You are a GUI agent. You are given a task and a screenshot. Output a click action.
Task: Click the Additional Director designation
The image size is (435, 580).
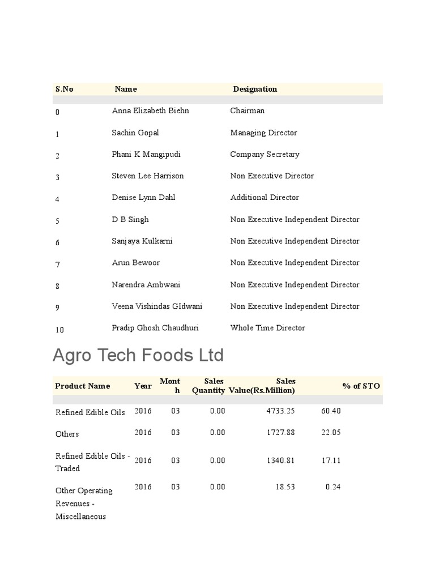265,198
